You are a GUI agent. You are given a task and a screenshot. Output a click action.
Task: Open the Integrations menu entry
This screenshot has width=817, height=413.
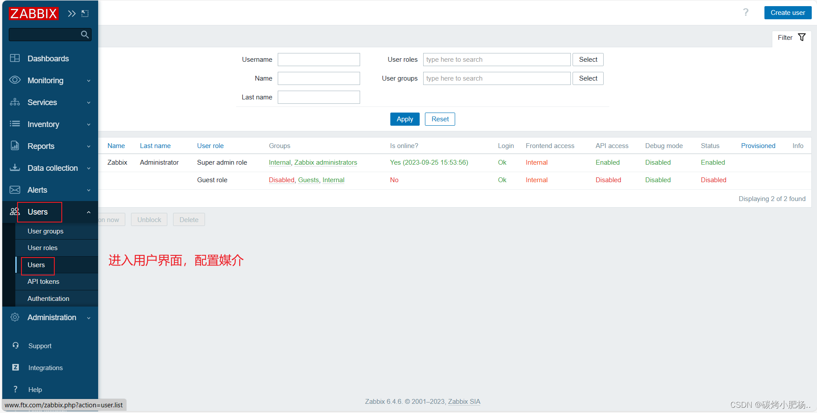[50, 367]
